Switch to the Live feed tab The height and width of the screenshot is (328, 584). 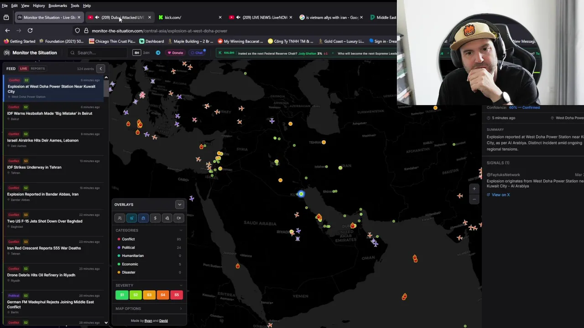tap(23, 69)
